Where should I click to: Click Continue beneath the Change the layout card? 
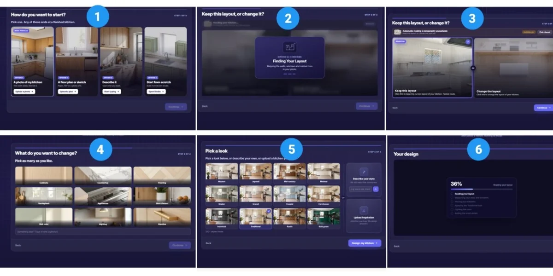pos(544,108)
